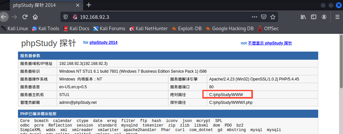Screen dimensions: 343x134
Task: Click Windows 内核版本：NT value
Action: click(81, 79)
